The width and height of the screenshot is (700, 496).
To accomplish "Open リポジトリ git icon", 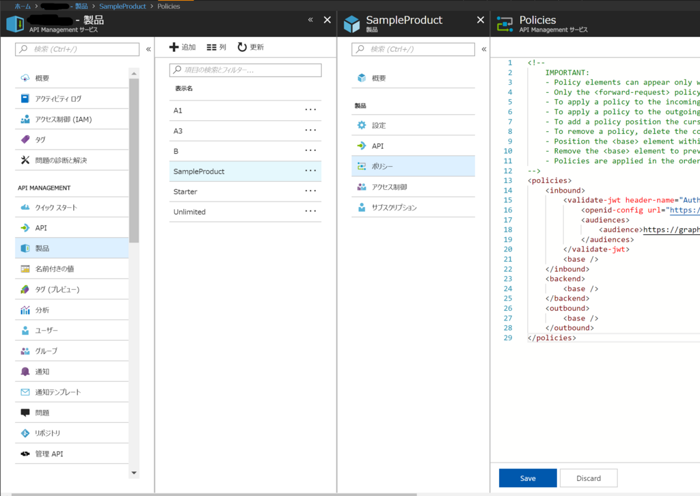I will coord(25,433).
